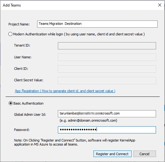The width and height of the screenshot is (165, 162).
Task: Select Basic Authentication radio button
Action: 11,103
